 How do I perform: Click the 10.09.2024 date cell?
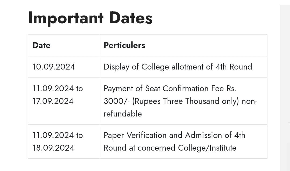coord(54,67)
